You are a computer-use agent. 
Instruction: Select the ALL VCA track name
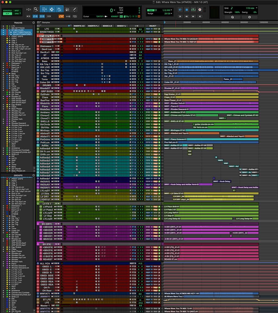point(45,263)
